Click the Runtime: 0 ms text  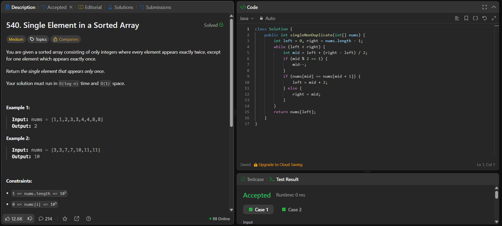pyautogui.click(x=291, y=195)
